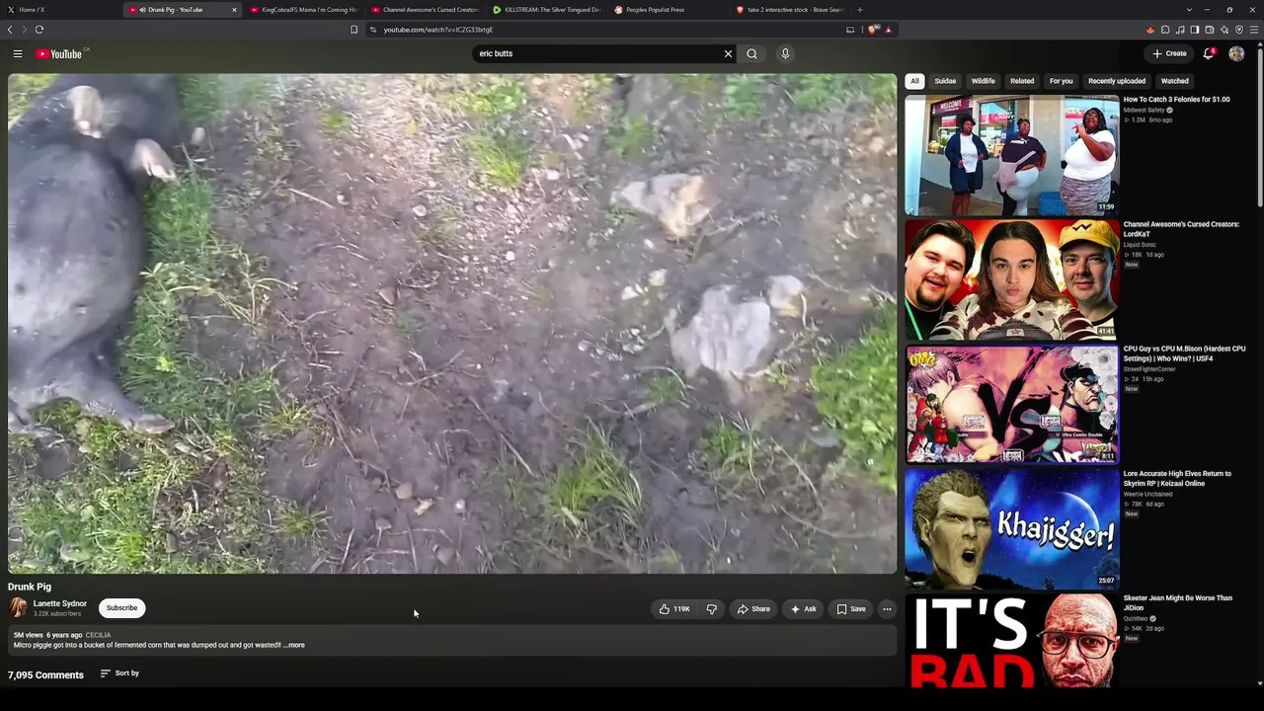Viewport: 1264px width, 711px height.
Task: Open the browser main menu
Action: [1254, 30]
